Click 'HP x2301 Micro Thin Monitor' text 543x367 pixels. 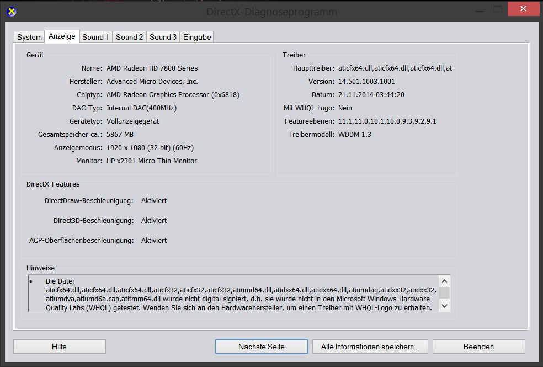click(x=152, y=161)
